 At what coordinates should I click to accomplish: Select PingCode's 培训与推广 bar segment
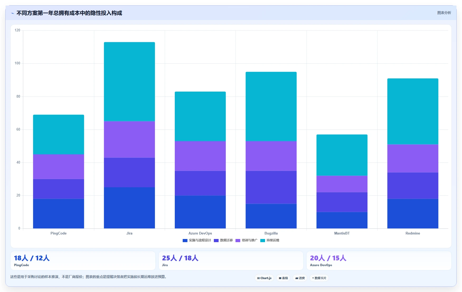tap(59, 167)
